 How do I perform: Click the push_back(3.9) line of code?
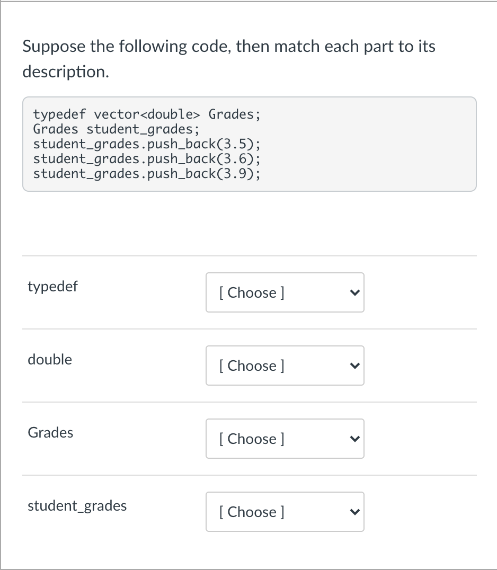[146, 173]
